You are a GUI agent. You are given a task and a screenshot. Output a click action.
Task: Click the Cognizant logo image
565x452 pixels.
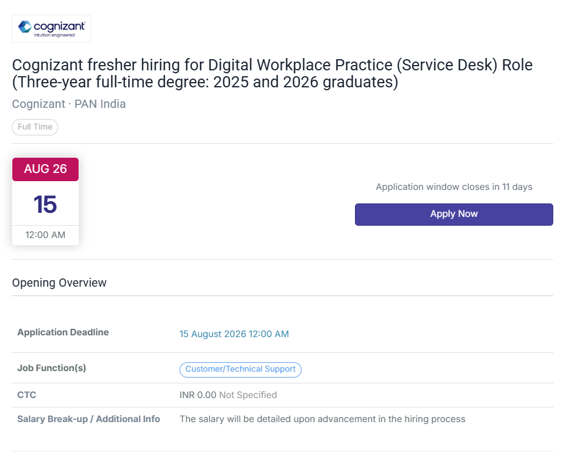(51, 29)
